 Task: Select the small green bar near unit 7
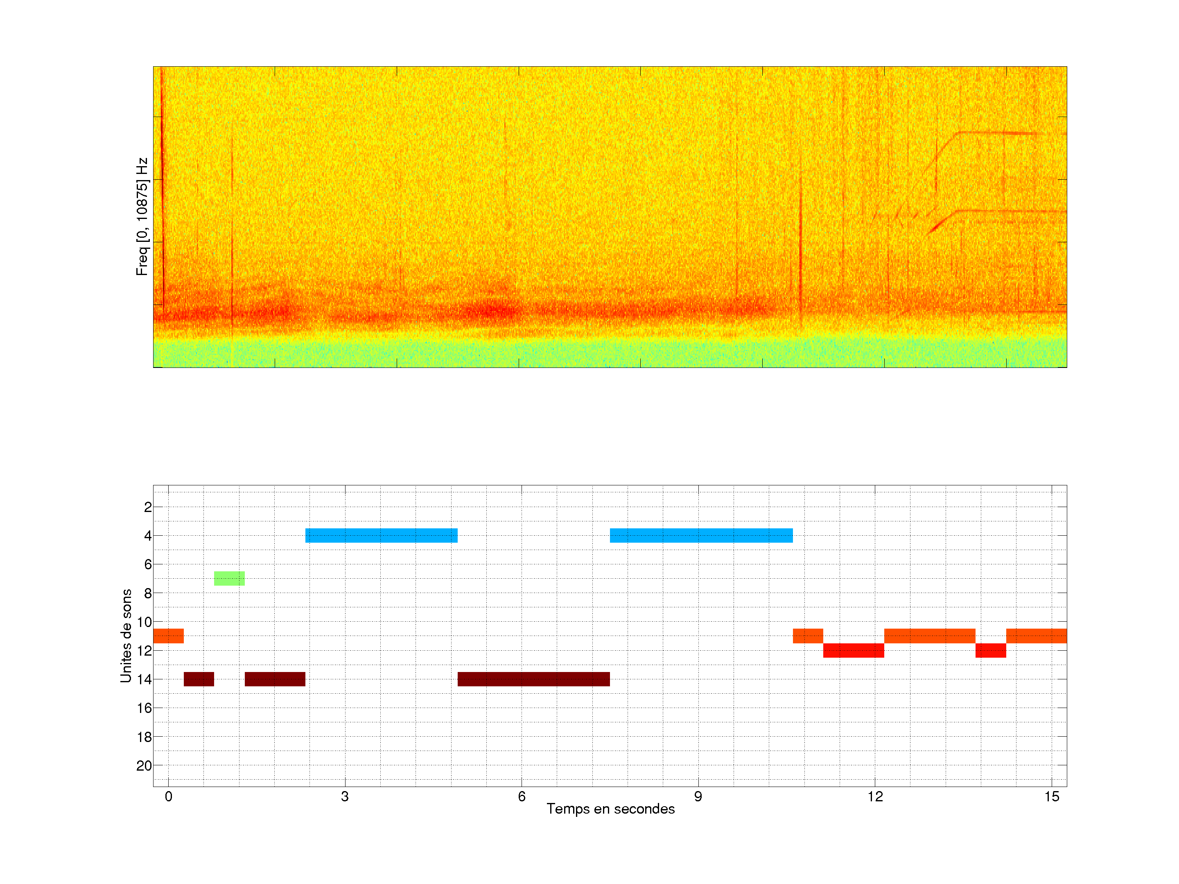point(229,578)
